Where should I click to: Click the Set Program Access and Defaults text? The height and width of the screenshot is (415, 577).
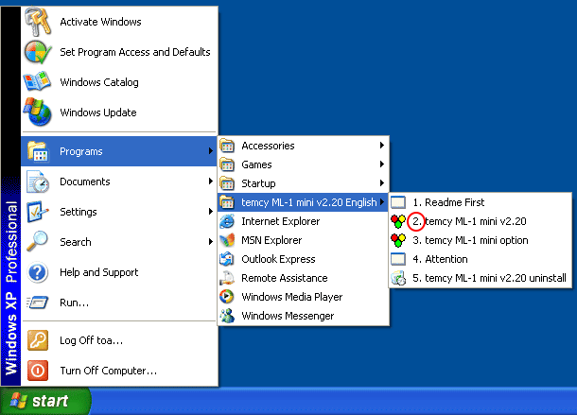pos(135,52)
